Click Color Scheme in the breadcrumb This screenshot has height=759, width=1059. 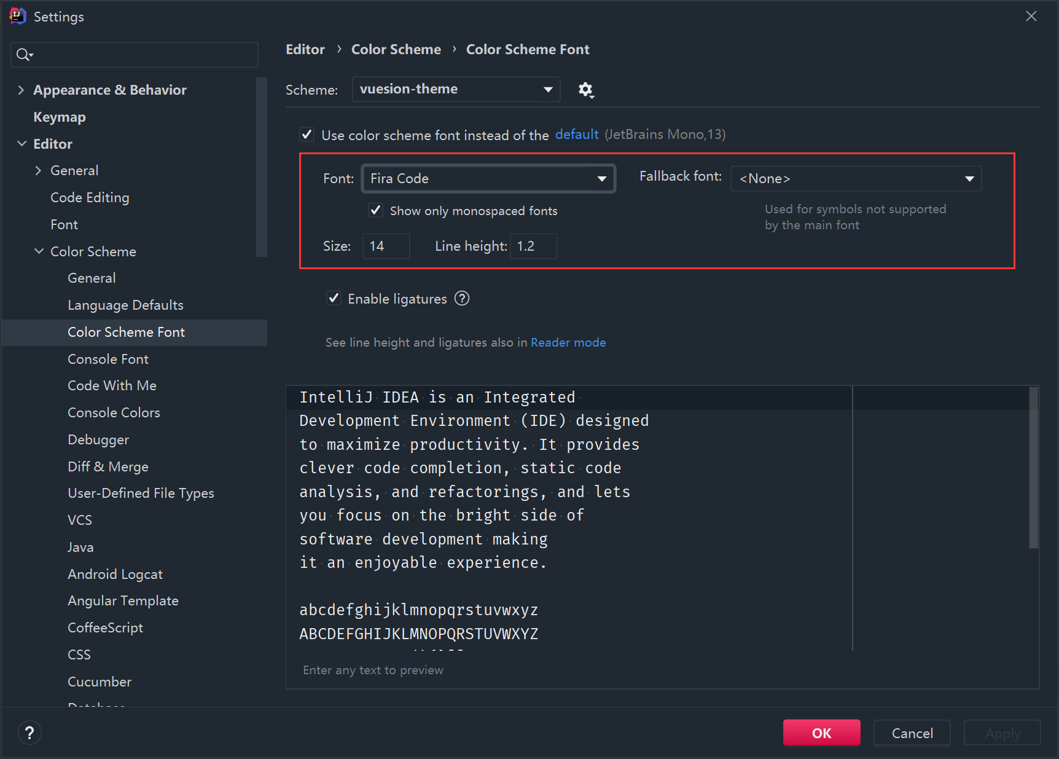[x=396, y=49]
